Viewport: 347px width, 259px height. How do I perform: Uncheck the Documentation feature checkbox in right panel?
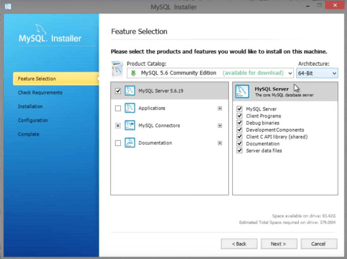(x=240, y=143)
